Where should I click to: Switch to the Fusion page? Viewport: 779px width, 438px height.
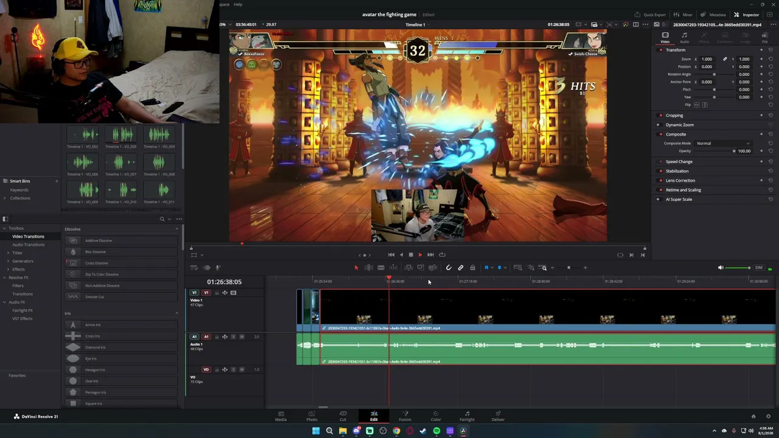pos(405,416)
